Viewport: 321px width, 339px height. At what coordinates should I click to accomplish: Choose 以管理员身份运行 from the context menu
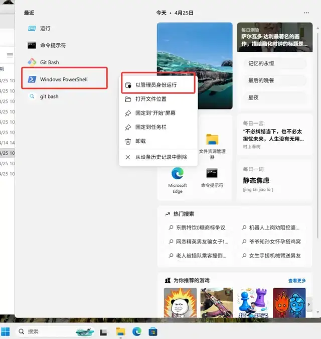click(x=158, y=85)
